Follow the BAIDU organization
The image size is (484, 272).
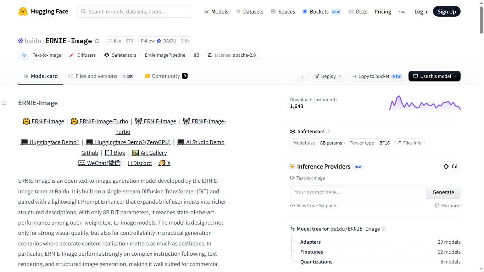point(158,41)
